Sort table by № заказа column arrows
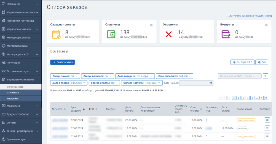Image resolution: width=276 pixels, height=144 pixels. tap(65, 109)
